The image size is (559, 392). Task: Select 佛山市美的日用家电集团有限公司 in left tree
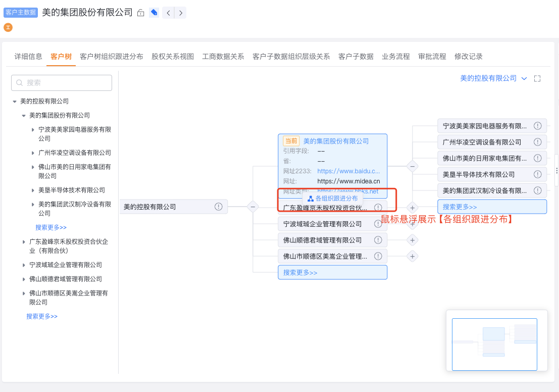pyautogui.click(x=75, y=172)
